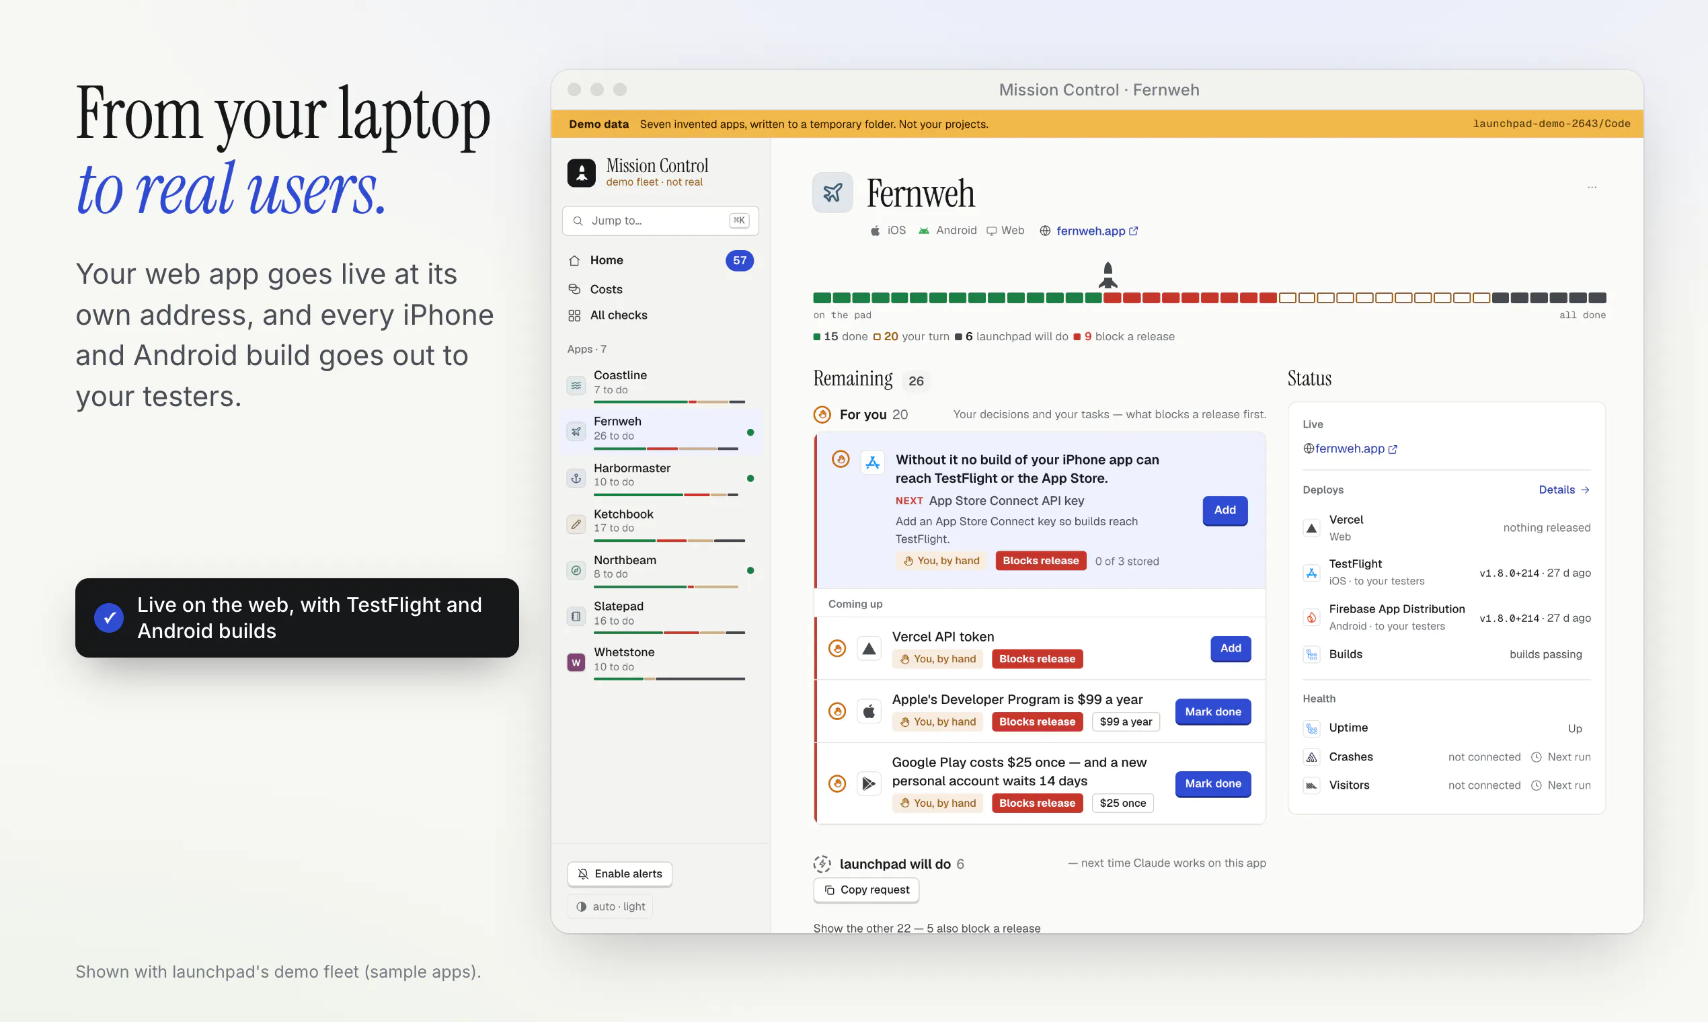Select the Fernweh app in sidebar list
The image size is (1708, 1022).
[660, 431]
